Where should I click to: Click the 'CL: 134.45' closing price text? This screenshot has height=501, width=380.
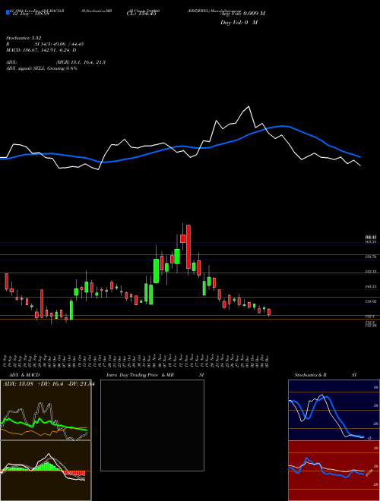(141, 14)
